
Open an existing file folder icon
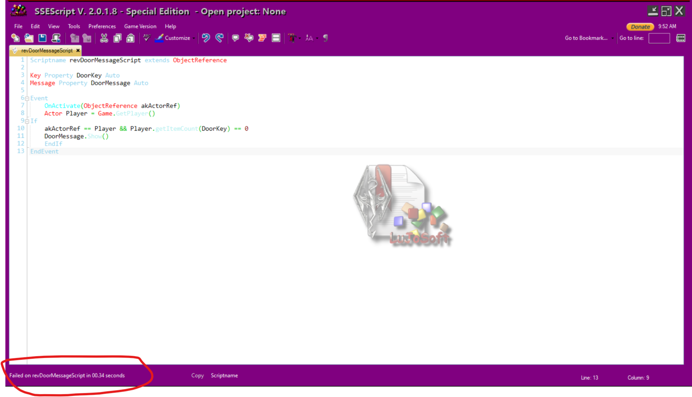29,38
